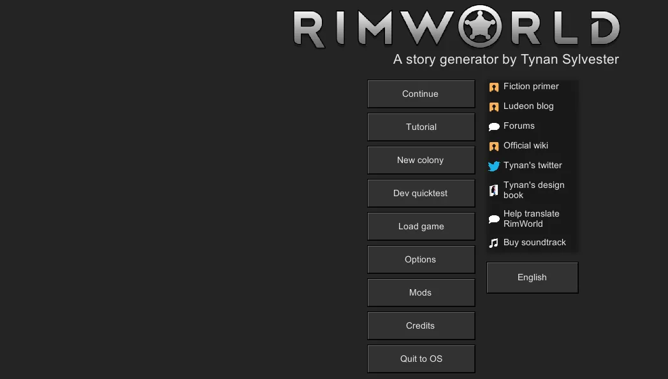The height and width of the screenshot is (379, 668).
Task: Click the RimWorld logo title
Action: (x=456, y=28)
